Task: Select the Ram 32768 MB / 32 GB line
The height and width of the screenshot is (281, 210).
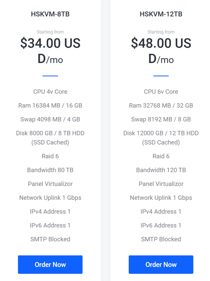Action: tap(161, 105)
